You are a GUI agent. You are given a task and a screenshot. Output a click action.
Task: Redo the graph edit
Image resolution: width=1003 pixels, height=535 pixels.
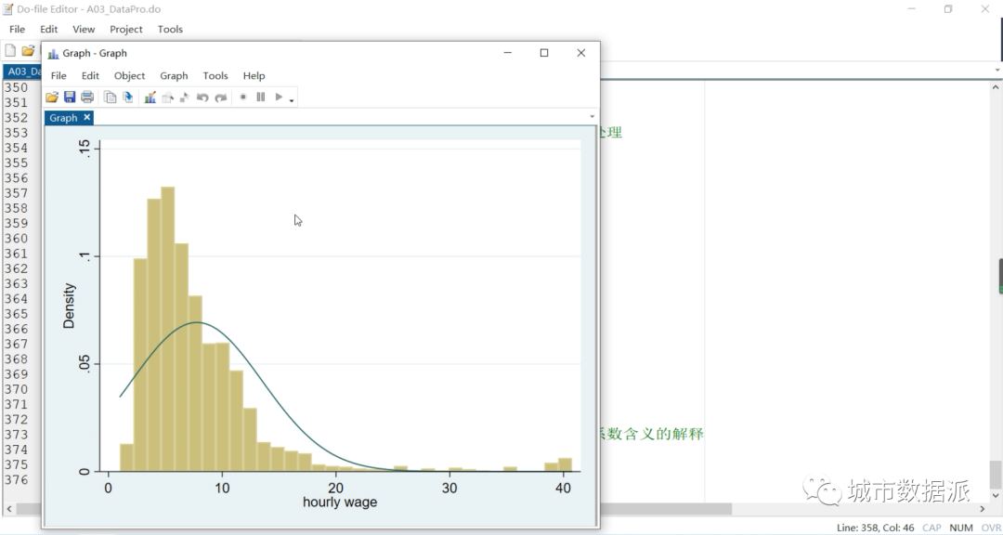221,98
